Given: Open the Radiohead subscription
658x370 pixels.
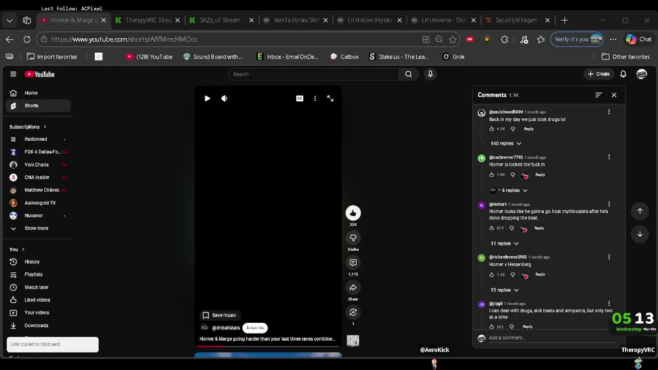Looking at the screenshot, I should (39, 139).
